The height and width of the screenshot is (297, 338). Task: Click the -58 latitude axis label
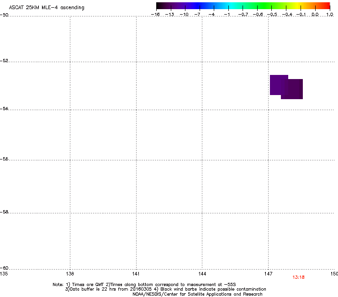4,212
